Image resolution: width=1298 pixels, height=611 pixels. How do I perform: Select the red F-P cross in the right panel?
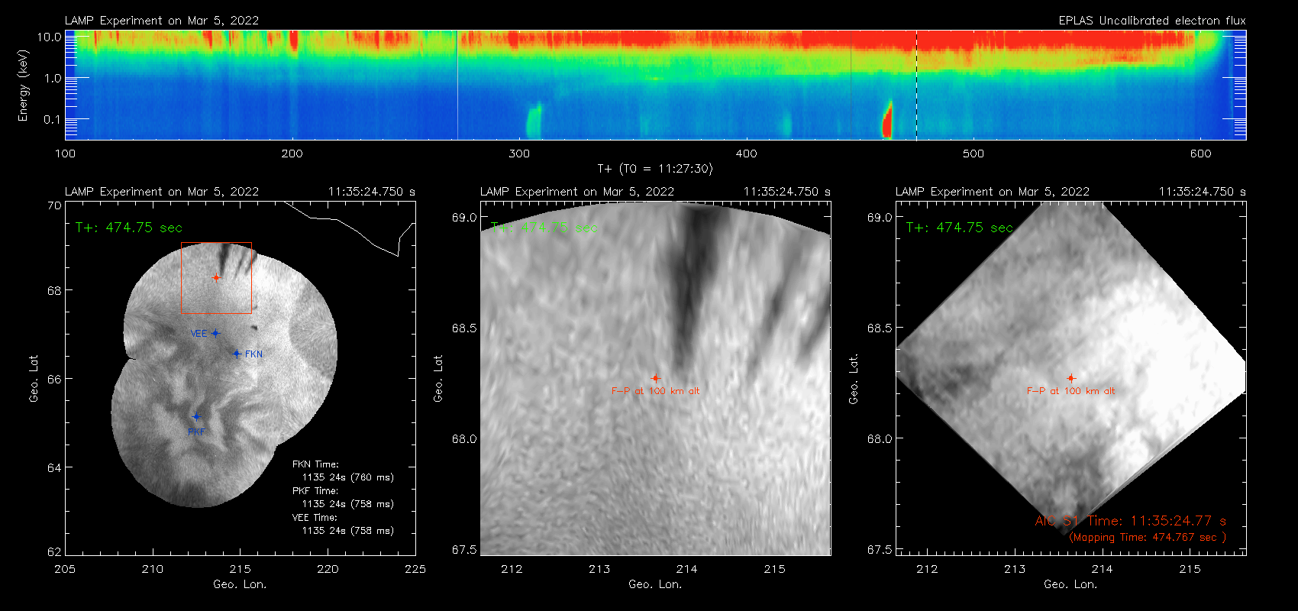click(1070, 378)
